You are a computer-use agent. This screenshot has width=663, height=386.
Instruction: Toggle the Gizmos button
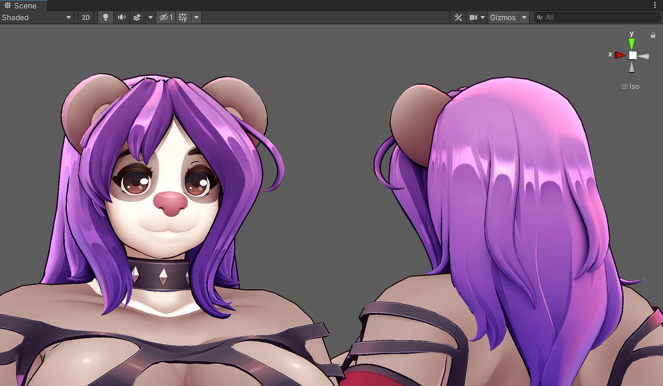pyautogui.click(x=503, y=18)
